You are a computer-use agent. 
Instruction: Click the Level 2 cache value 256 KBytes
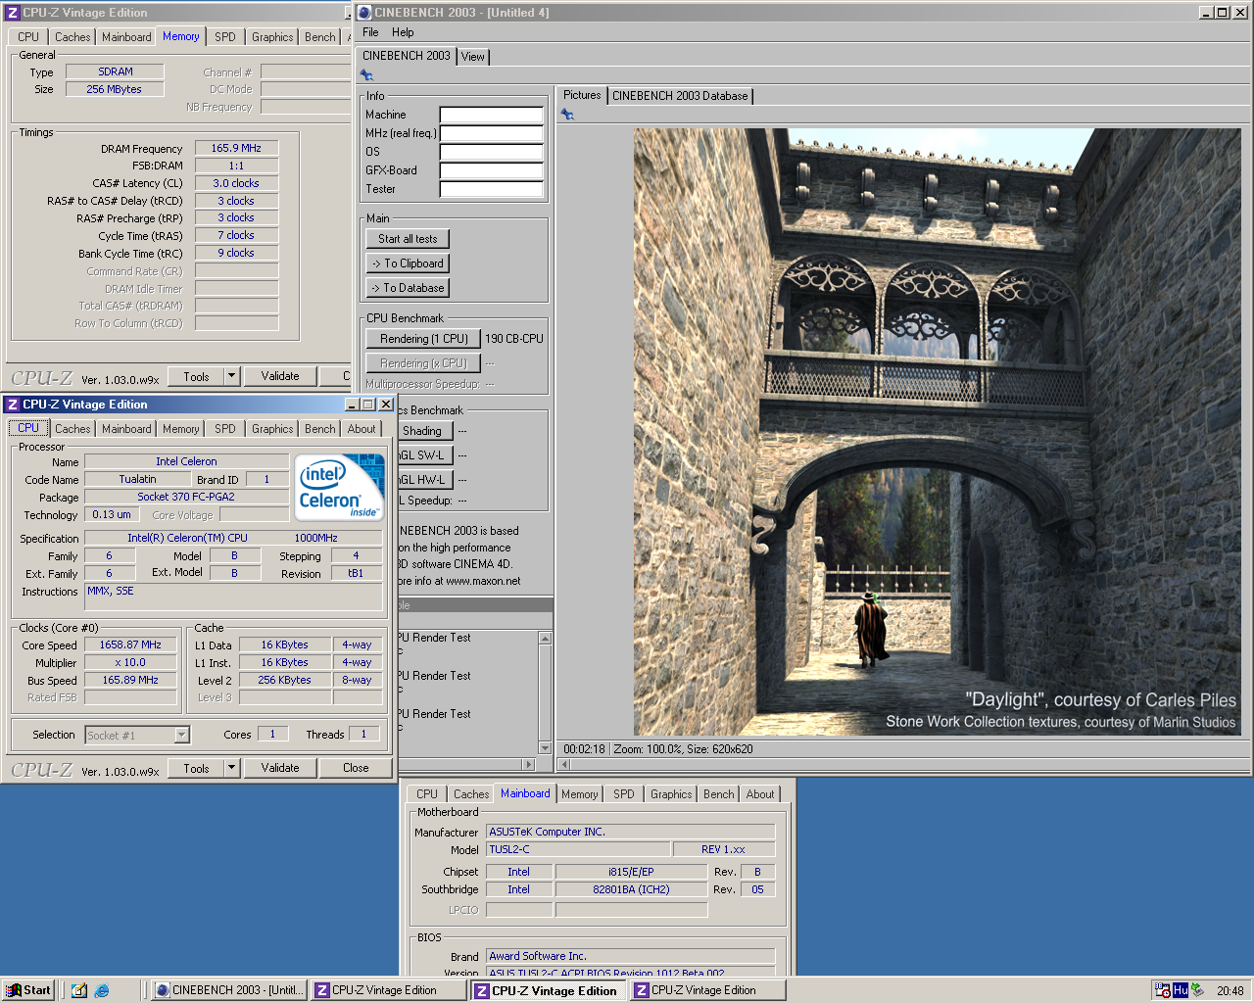tap(284, 680)
